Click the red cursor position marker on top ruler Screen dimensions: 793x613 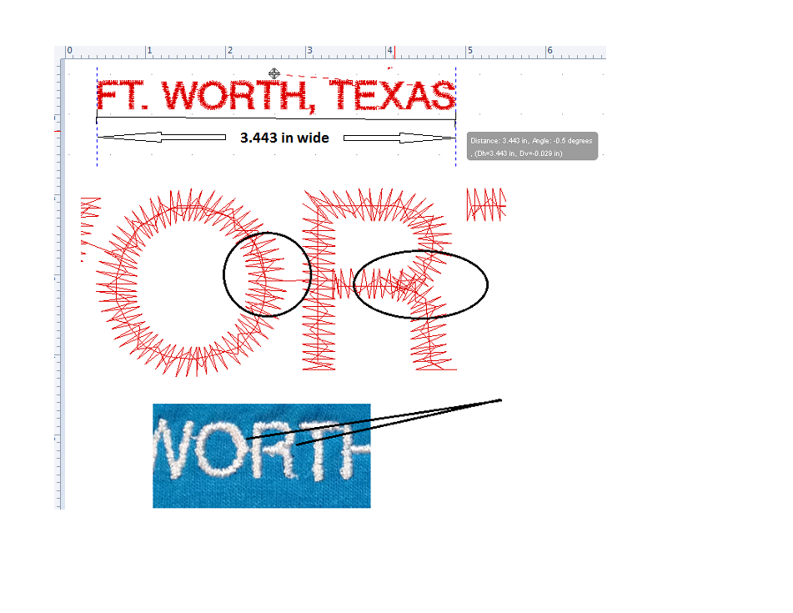(394, 52)
